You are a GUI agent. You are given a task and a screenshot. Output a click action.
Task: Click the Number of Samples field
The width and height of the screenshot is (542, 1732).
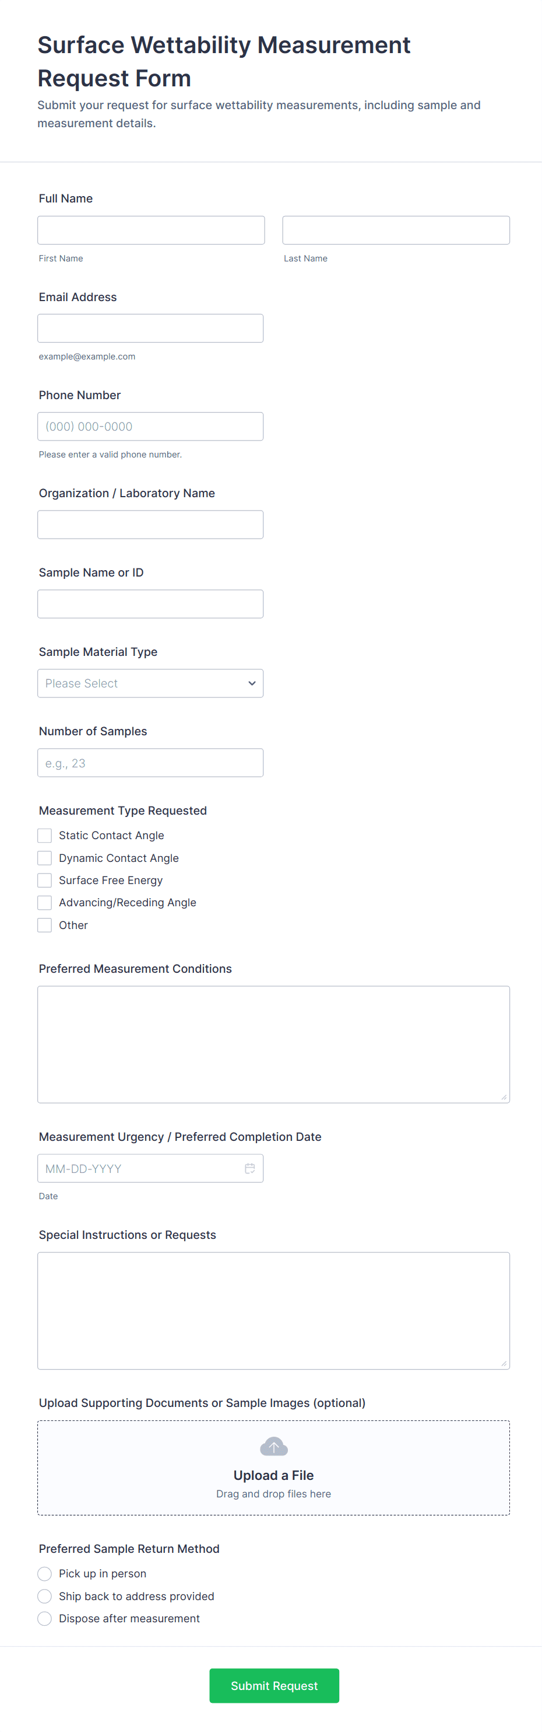click(150, 763)
